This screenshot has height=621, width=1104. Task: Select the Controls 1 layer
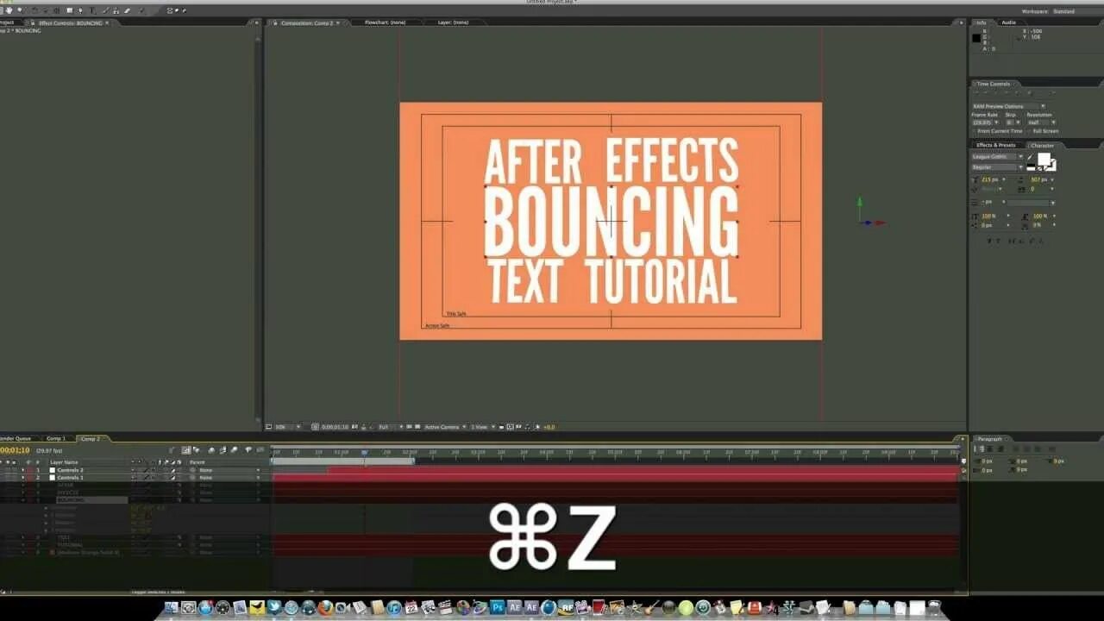click(70, 478)
